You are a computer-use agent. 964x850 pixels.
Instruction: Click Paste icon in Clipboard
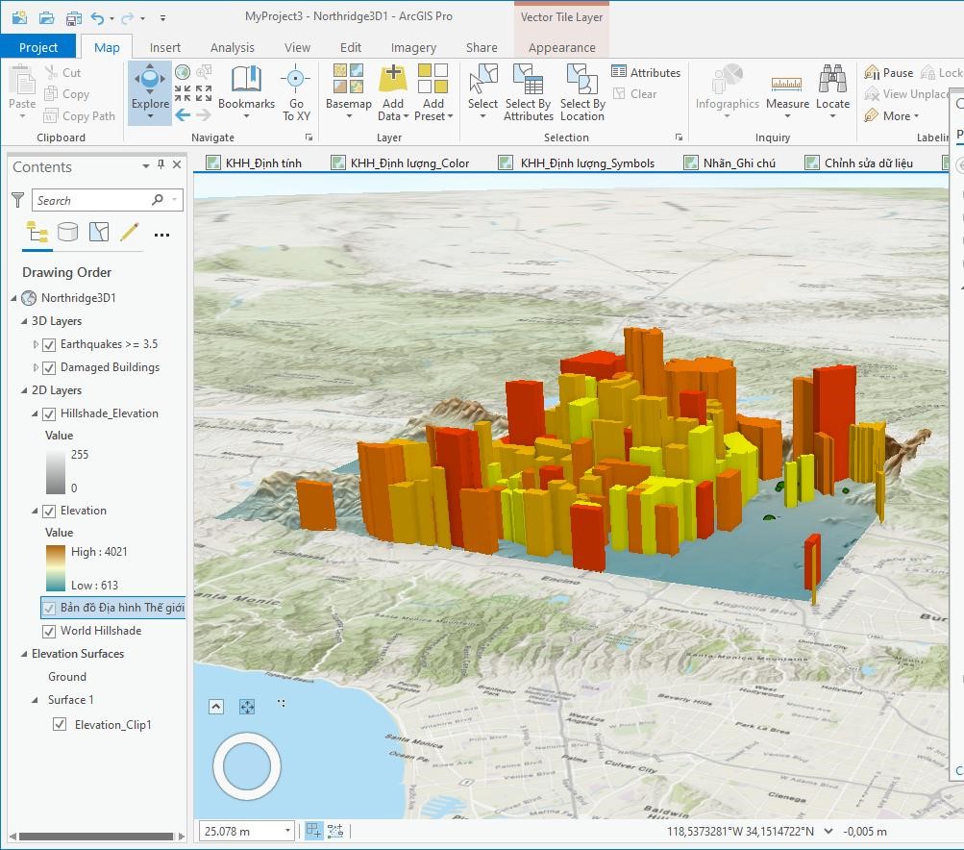22,81
